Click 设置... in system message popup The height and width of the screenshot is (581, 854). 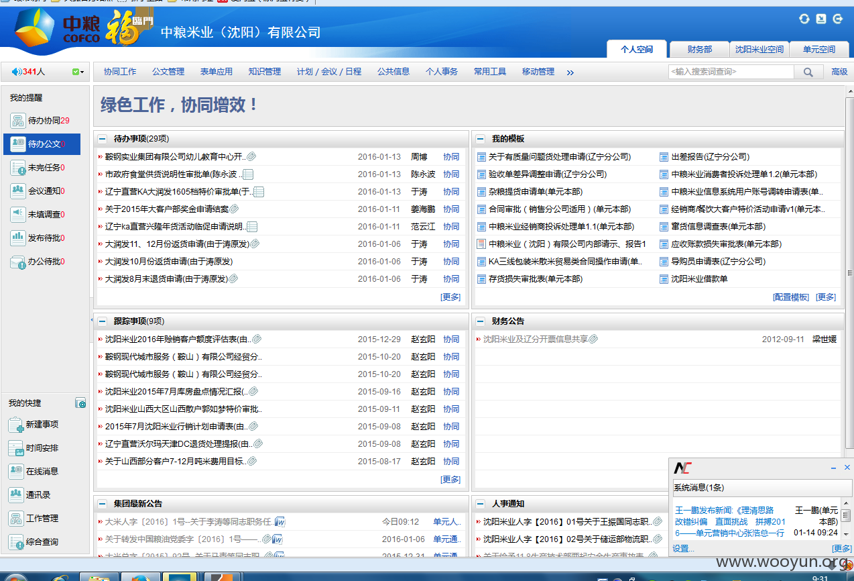(x=684, y=549)
